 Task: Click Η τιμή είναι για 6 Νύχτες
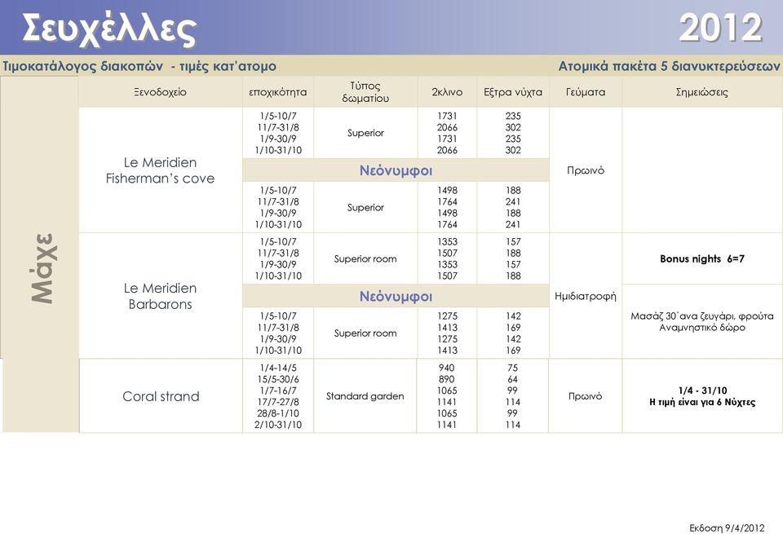point(702,402)
